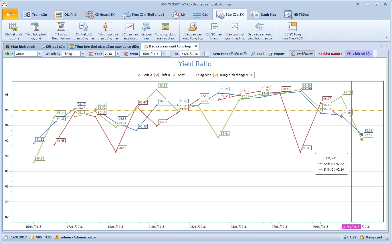Uncheck the Shift A series checkbox

click(139, 75)
